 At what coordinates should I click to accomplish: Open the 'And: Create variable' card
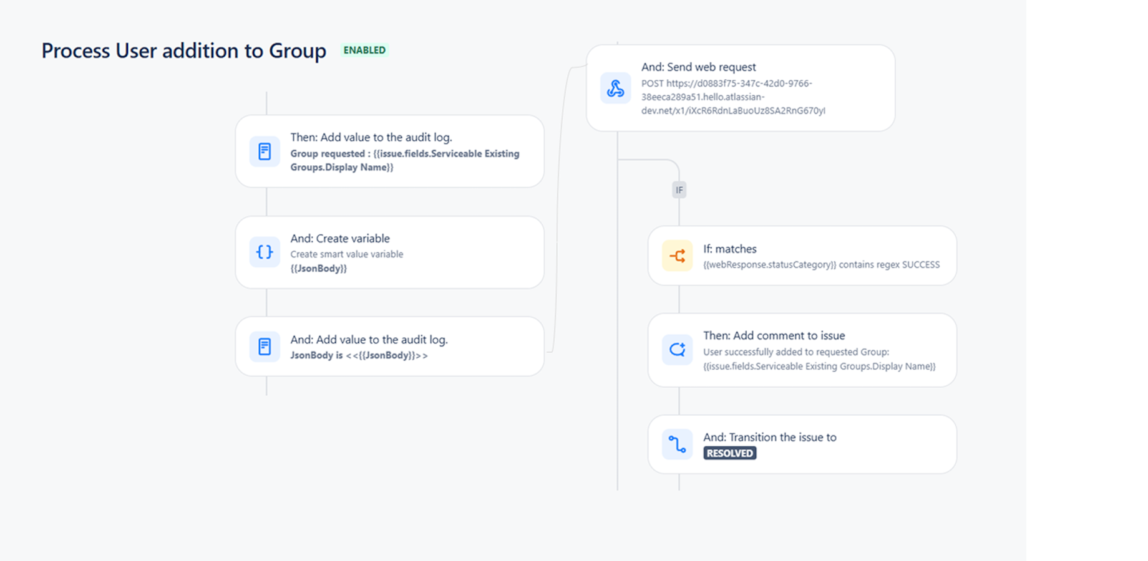(x=390, y=252)
